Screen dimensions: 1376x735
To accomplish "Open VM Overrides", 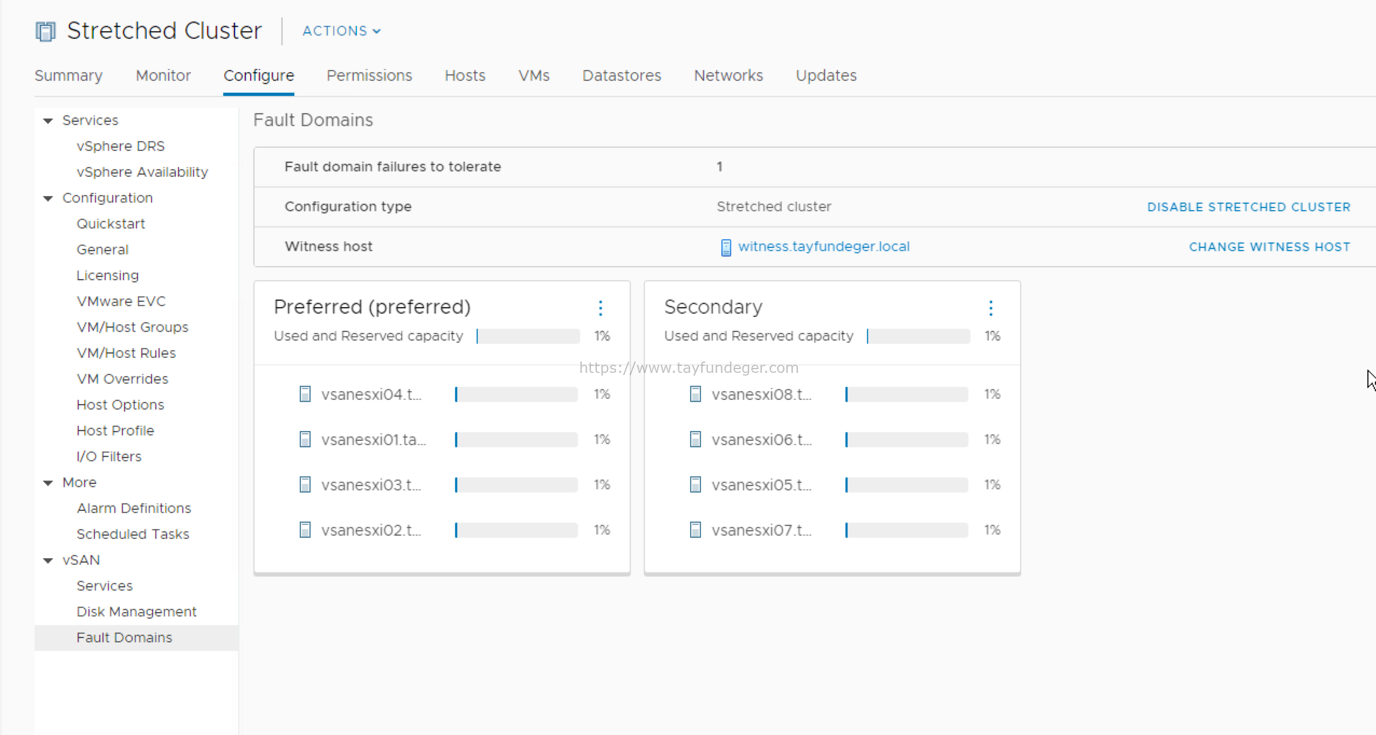I will [x=122, y=379].
